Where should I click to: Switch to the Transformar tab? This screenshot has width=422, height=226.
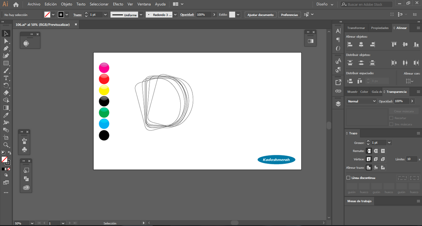[356, 28]
